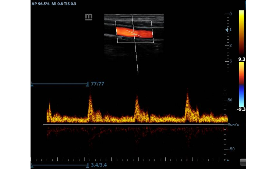Click the color flow ROI box border

pyautogui.click(x=117, y=32)
